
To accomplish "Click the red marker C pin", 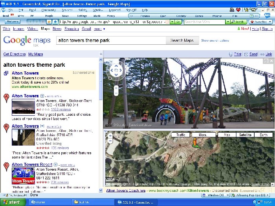I will (6, 167).
